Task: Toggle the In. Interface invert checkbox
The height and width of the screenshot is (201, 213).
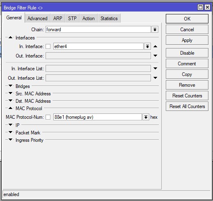Action: (x=48, y=46)
